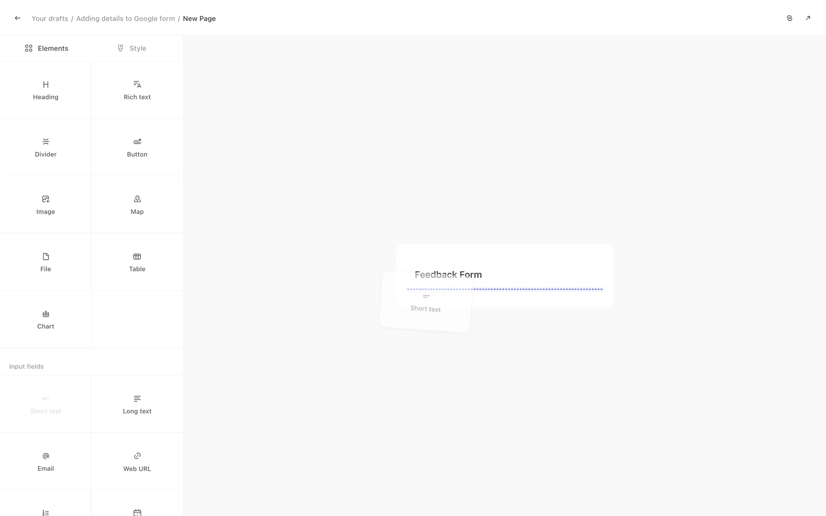The image size is (826, 516).
Task: Open Adding details to Google form breadcrumb
Action: tap(125, 18)
